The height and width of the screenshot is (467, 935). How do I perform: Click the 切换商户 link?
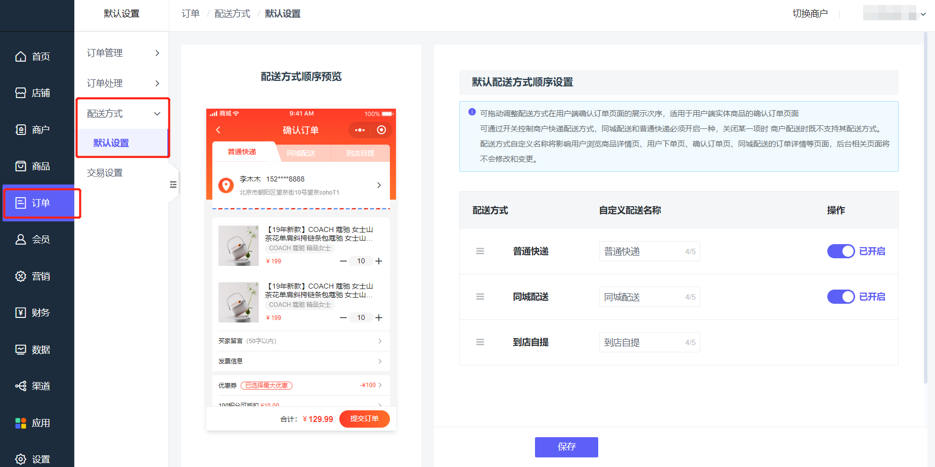coord(810,14)
